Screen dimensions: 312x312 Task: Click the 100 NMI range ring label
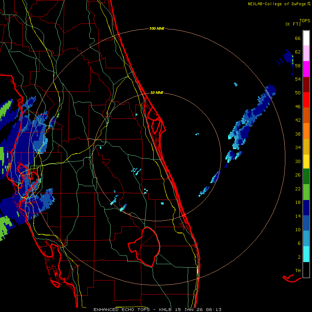tap(157, 28)
